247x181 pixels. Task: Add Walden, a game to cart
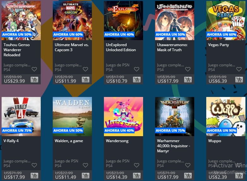click(86, 176)
